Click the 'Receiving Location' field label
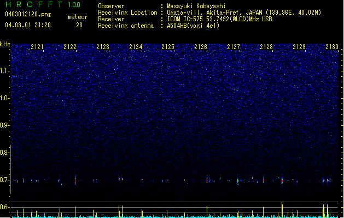The width and height of the screenshot is (344, 218). [x=127, y=13]
